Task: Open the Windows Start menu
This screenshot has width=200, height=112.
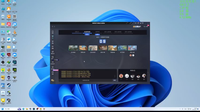Action: (x=2, y=109)
